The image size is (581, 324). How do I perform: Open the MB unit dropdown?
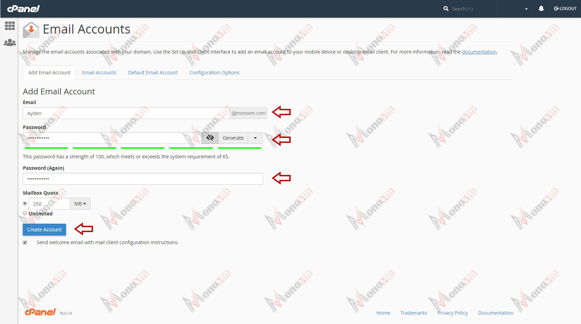[80, 204]
